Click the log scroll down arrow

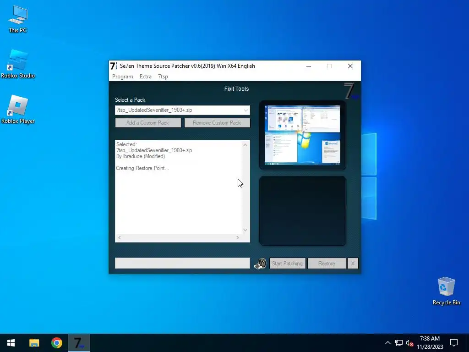click(x=245, y=230)
